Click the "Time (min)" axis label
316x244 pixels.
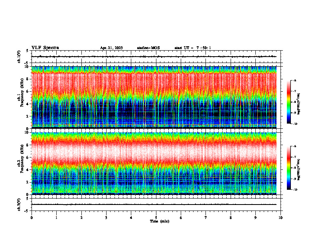click(160, 221)
